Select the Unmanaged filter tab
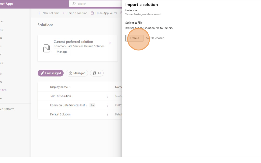 (51, 73)
